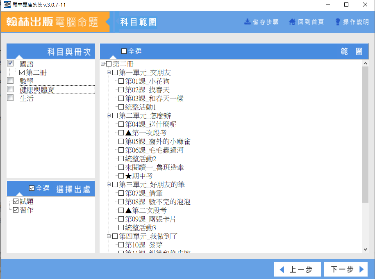
Task: Select 健康與體育 in the subject list
Action: [37, 90]
